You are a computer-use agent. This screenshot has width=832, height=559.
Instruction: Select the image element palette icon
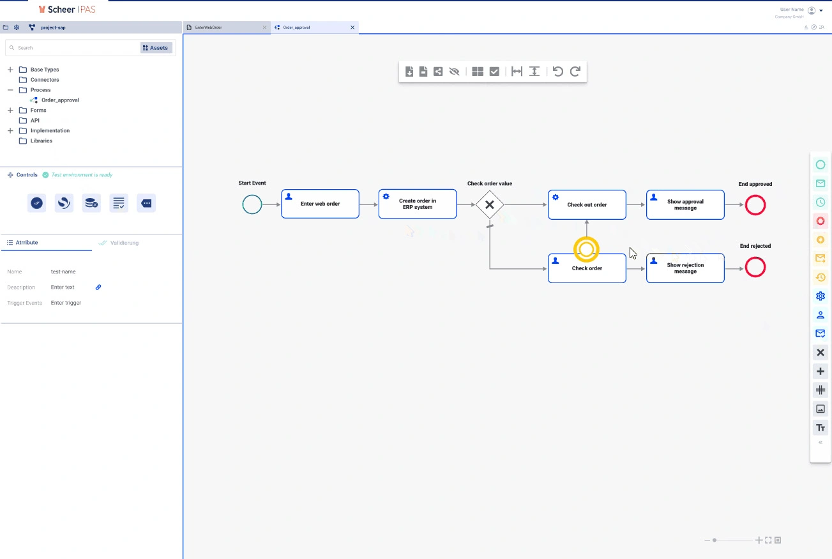click(821, 409)
